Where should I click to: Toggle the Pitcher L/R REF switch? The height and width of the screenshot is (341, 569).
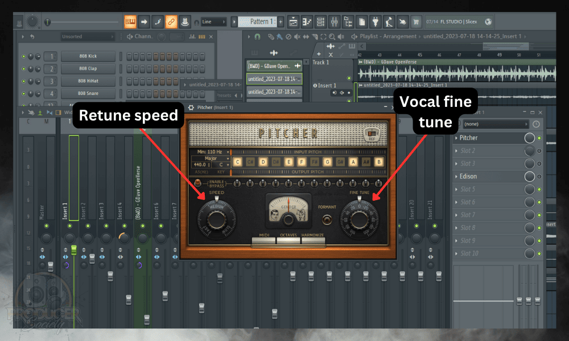click(372, 134)
